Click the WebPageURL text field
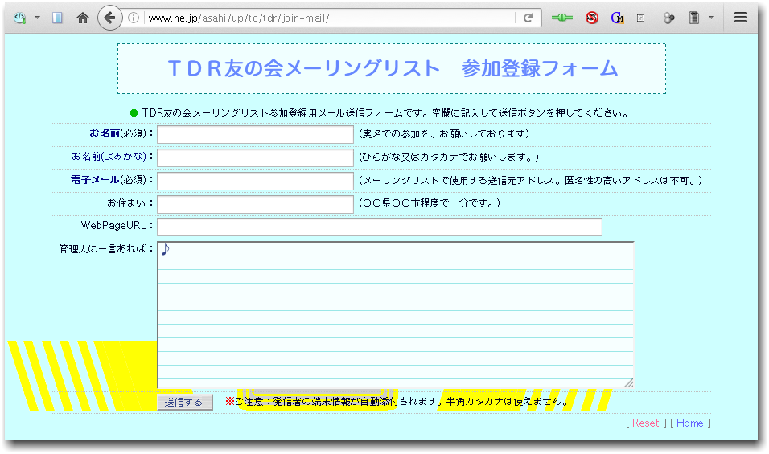This screenshot has height=454, width=769. click(379, 227)
